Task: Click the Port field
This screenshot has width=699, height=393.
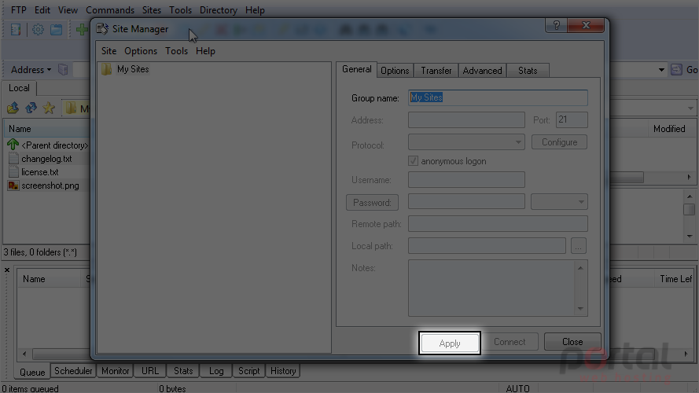Action: point(572,119)
